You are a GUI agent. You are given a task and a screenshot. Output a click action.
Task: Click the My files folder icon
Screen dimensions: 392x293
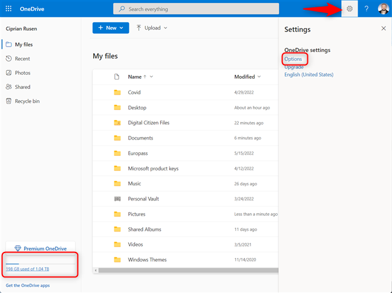(x=8, y=45)
